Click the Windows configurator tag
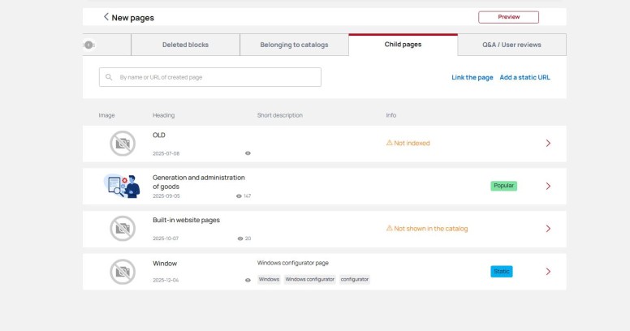The height and width of the screenshot is (331, 630). (x=309, y=279)
